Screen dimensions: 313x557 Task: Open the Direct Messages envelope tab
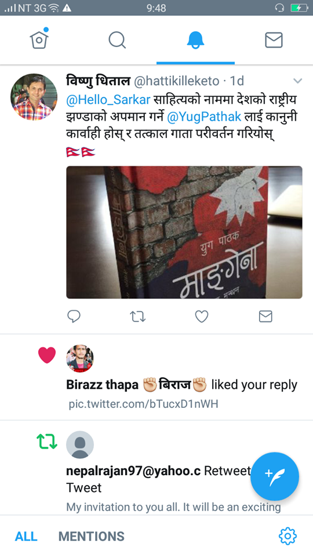[x=274, y=40]
